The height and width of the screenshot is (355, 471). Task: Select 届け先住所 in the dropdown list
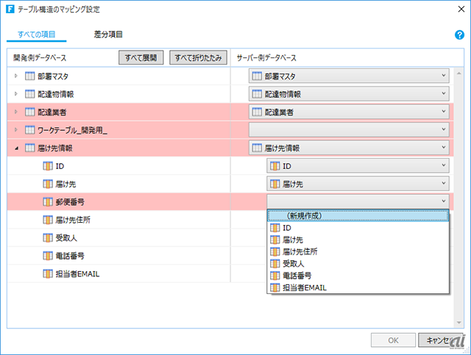pos(303,251)
